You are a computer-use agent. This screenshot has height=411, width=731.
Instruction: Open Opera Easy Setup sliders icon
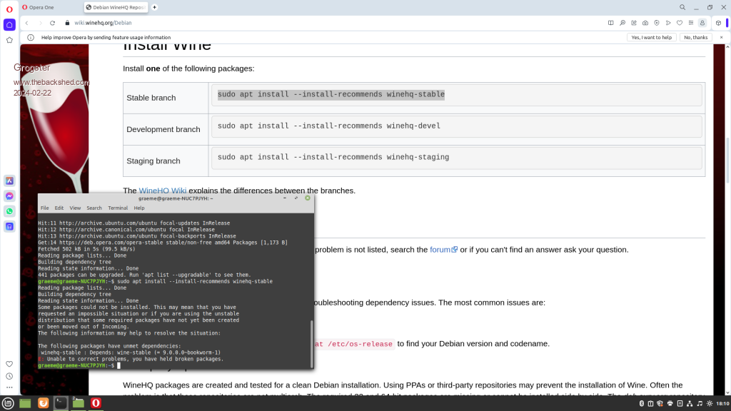click(691, 23)
